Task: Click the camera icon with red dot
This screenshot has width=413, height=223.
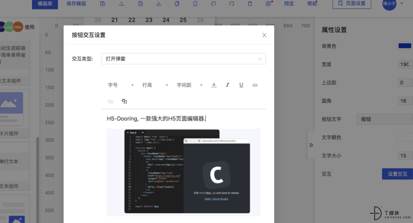Action: coord(268,4)
